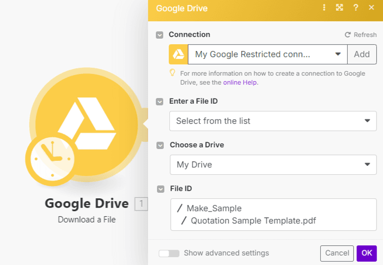
Task: Collapse the Choose a Drive section
Action: click(160, 145)
